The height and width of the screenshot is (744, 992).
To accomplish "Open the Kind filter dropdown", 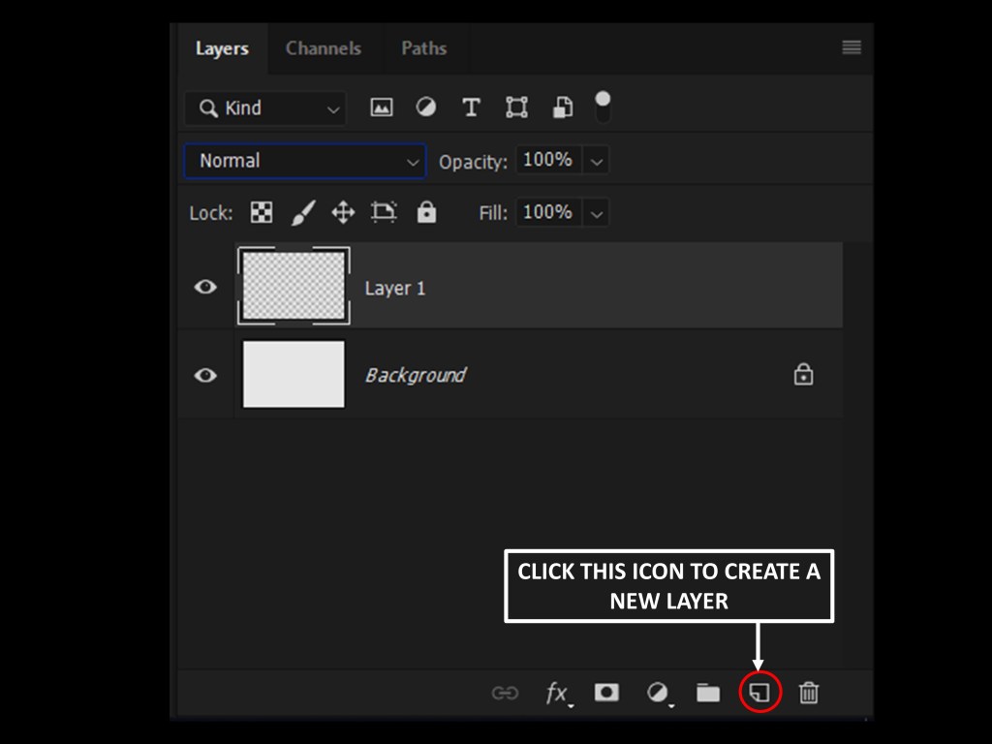I will click(x=264, y=108).
